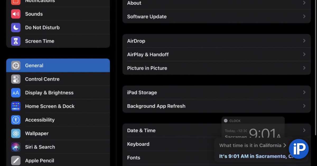This screenshot has width=317, height=166.
Task: Tap the 9:01 time in Clock widget
Action: (x=262, y=134)
